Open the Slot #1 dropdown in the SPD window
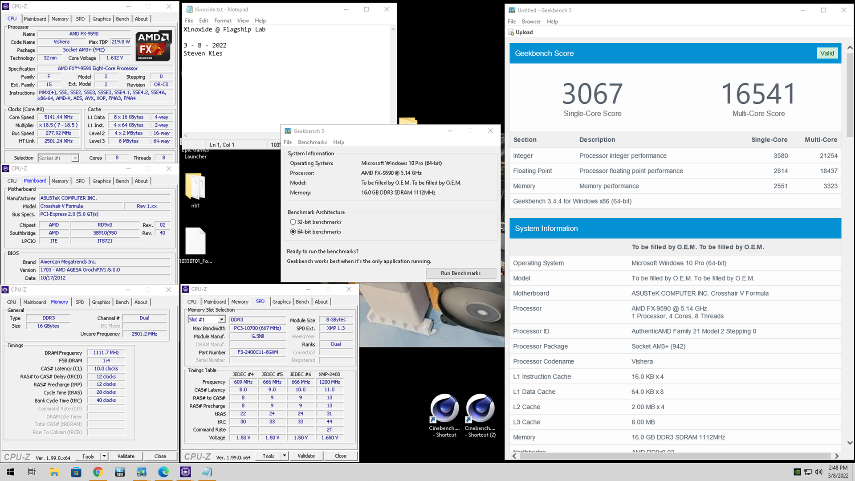 pyautogui.click(x=207, y=320)
